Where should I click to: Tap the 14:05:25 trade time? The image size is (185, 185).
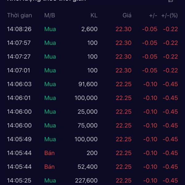click(x=19, y=180)
